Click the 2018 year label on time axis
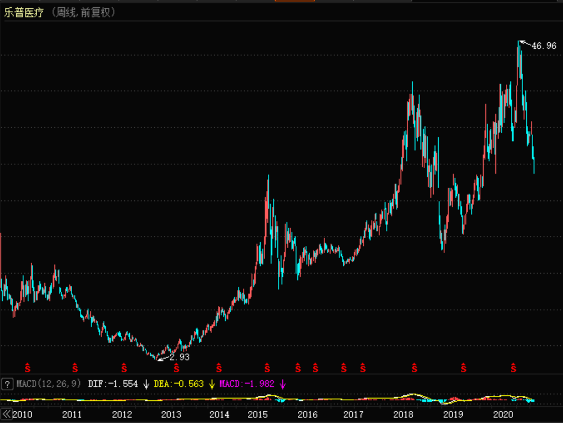 (403, 414)
